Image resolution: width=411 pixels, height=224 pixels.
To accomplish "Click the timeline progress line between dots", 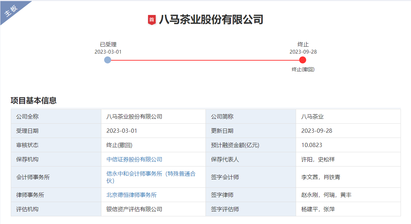I will [x=205, y=60].
